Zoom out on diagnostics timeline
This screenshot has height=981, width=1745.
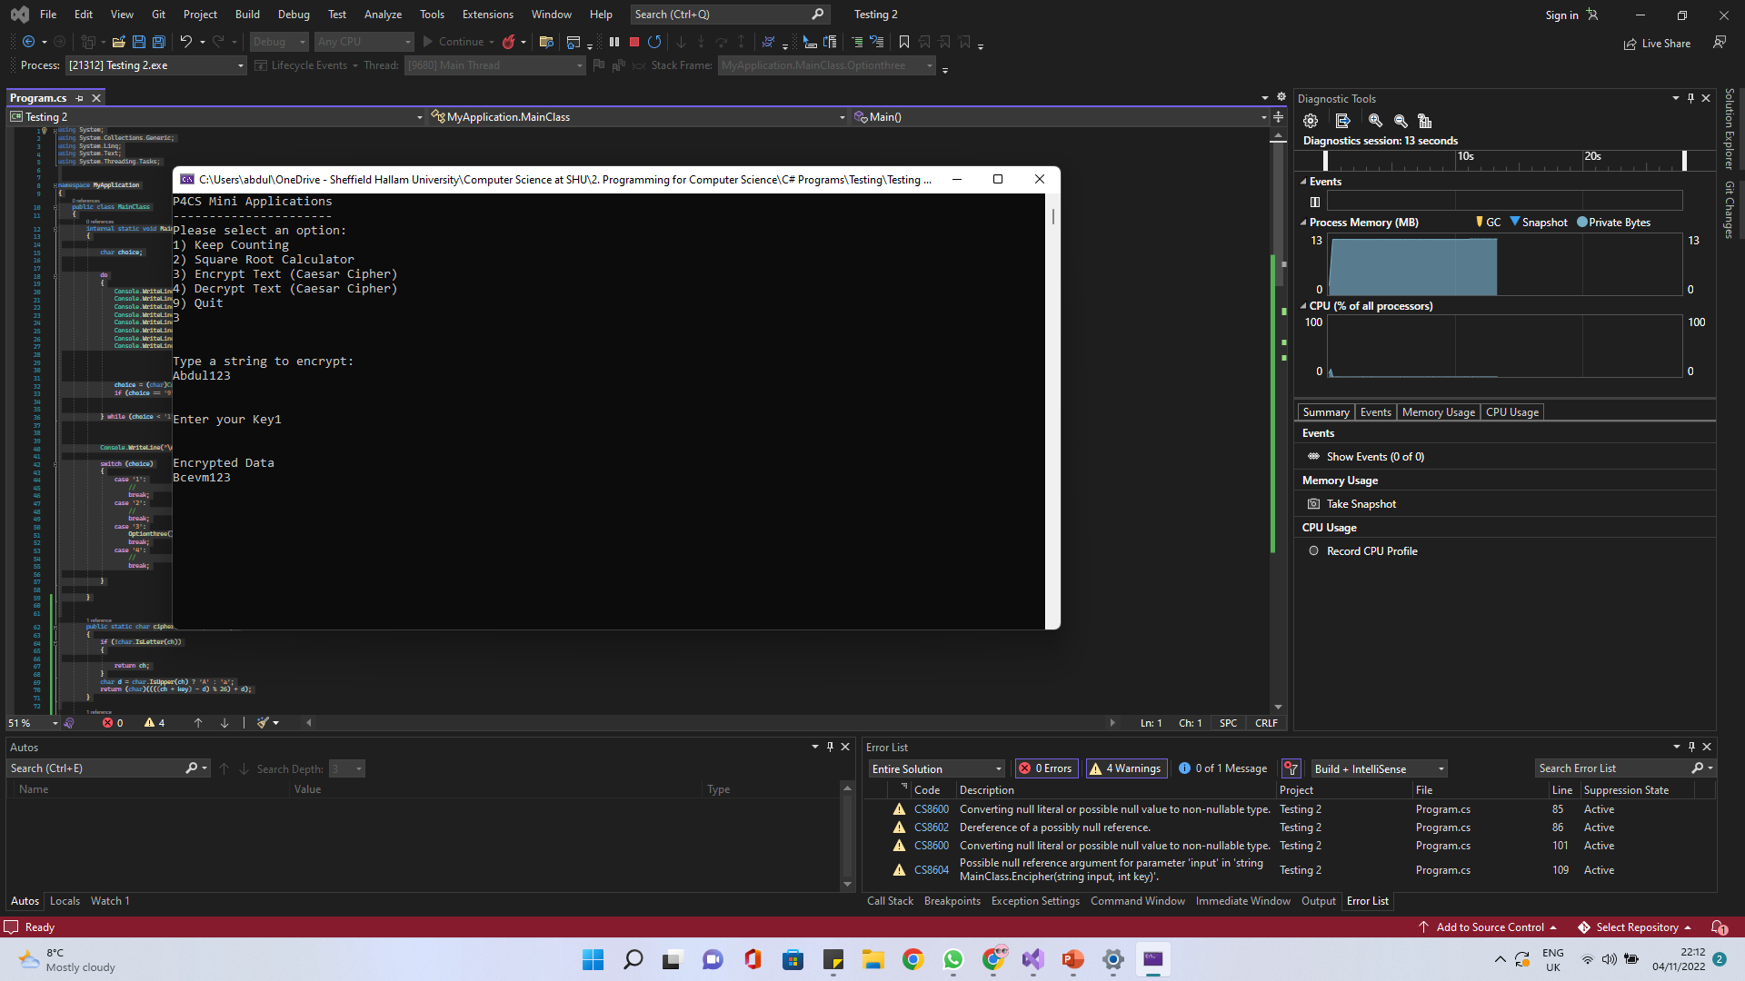(x=1401, y=121)
